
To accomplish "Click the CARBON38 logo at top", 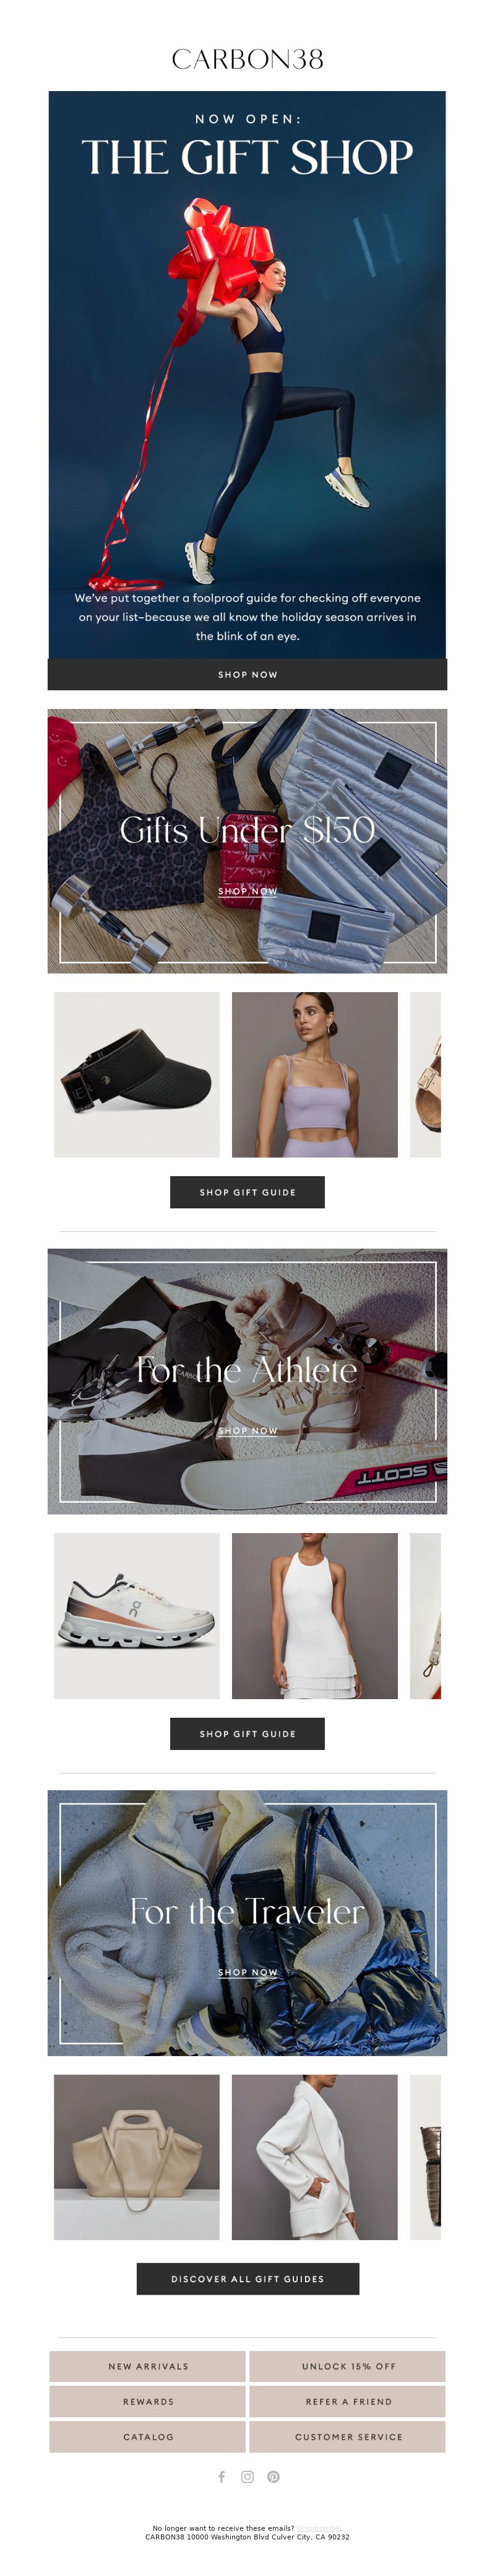I will coord(247,59).
